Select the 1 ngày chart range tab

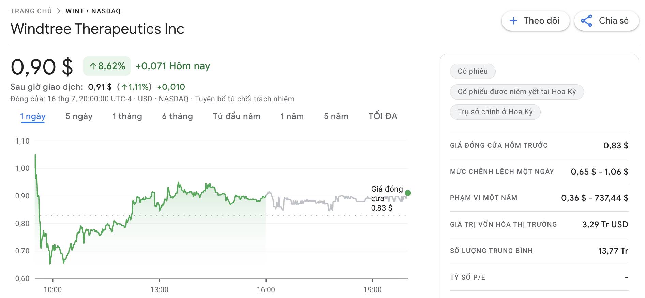[33, 116]
